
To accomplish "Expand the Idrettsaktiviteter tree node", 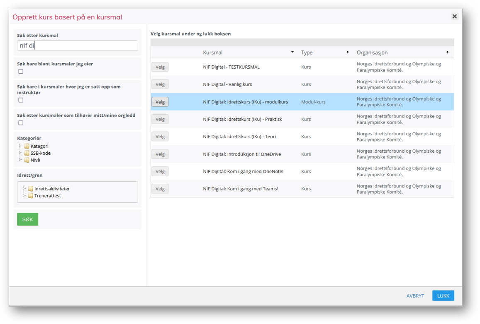I will (x=24, y=189).
